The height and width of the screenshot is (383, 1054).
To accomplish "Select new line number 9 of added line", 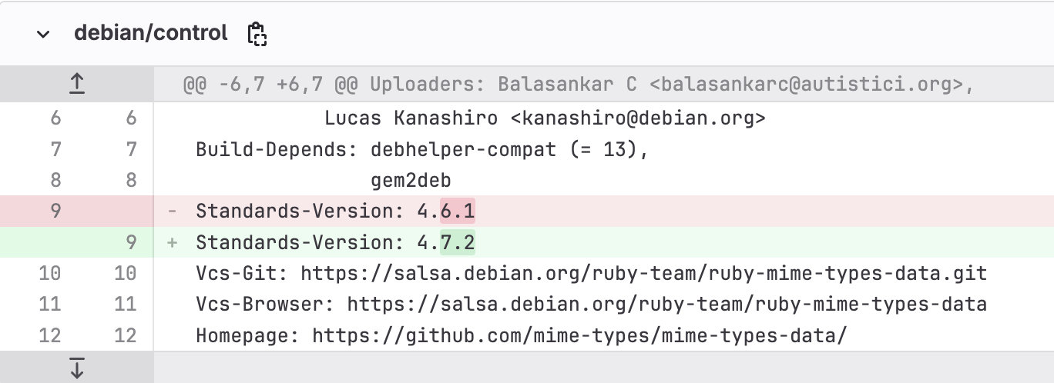I will point(131,242).
